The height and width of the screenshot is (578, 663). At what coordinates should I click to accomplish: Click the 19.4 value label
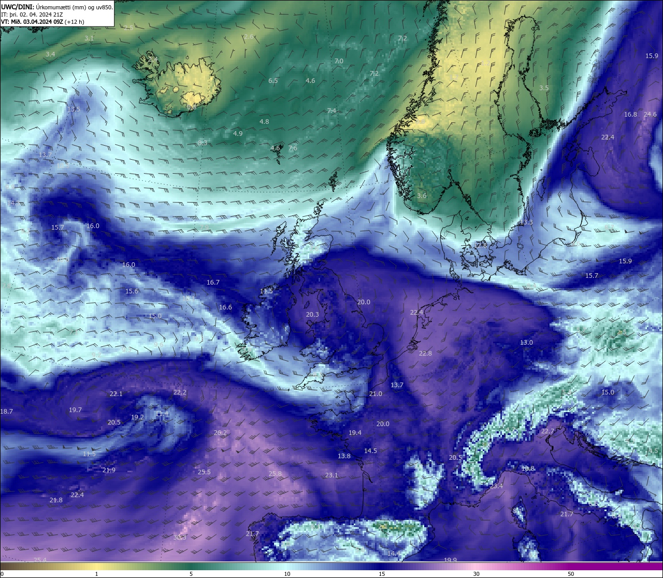click(355, 433)
